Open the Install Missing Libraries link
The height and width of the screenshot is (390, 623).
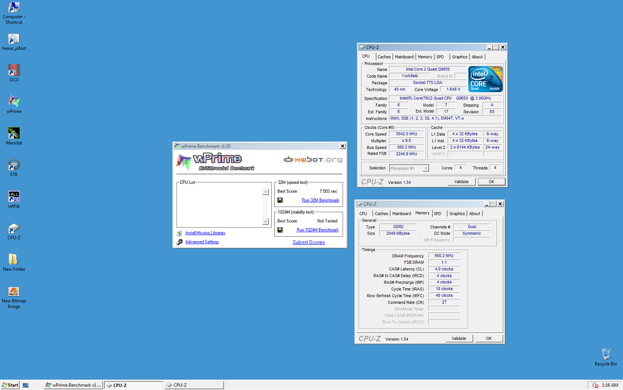[205, 233]
